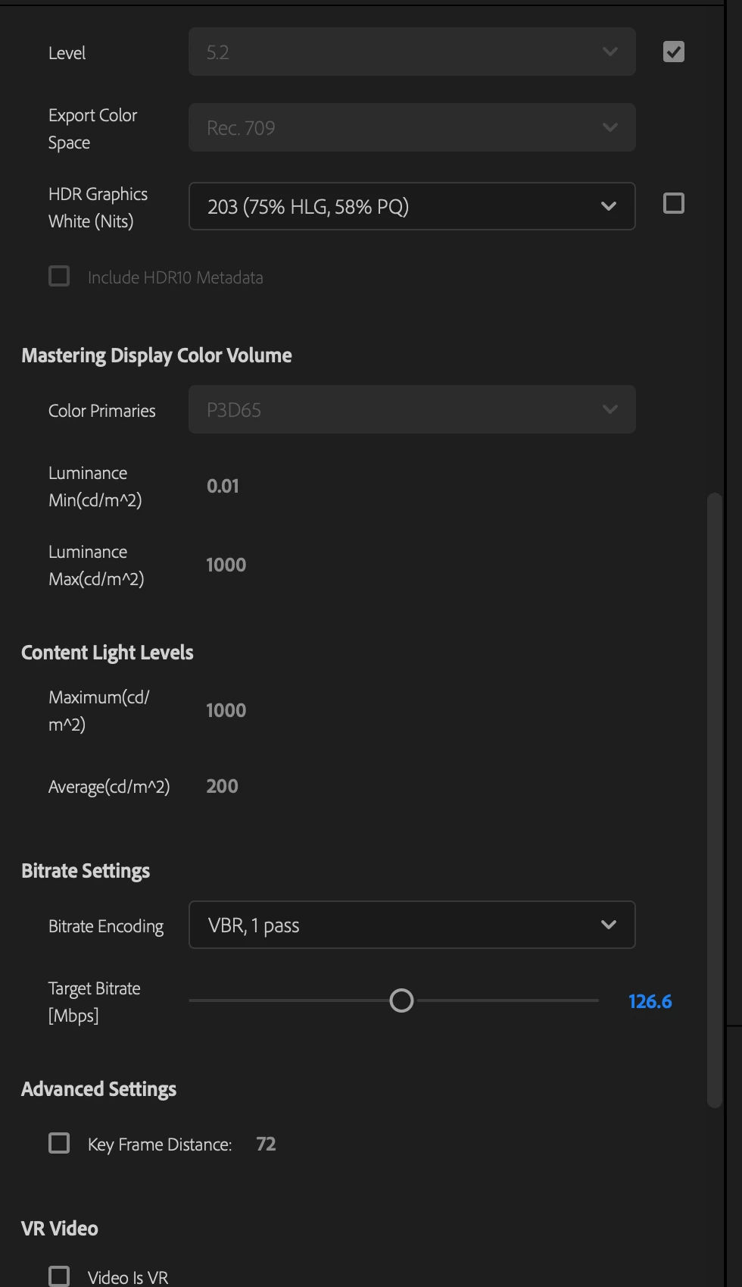Open the Level dropdown

(x=411, y=52)
